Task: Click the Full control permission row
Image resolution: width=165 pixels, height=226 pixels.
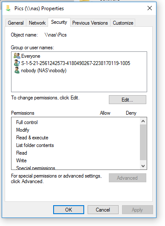Action: [76, 122]
